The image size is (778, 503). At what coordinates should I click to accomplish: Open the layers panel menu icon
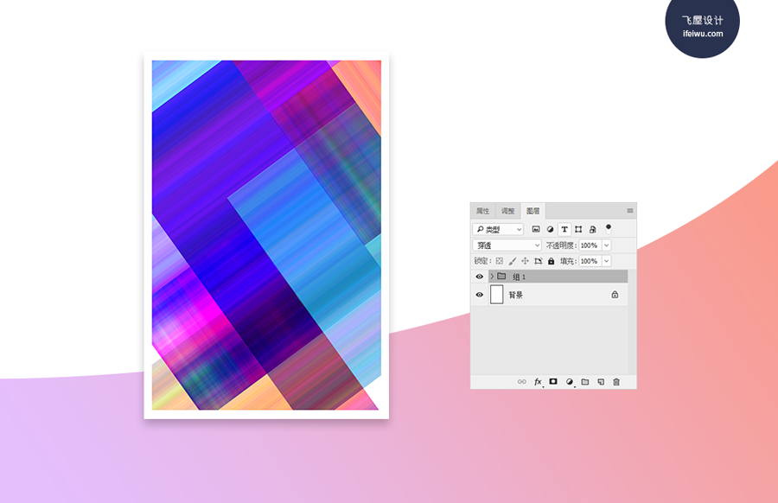[629, 211]
